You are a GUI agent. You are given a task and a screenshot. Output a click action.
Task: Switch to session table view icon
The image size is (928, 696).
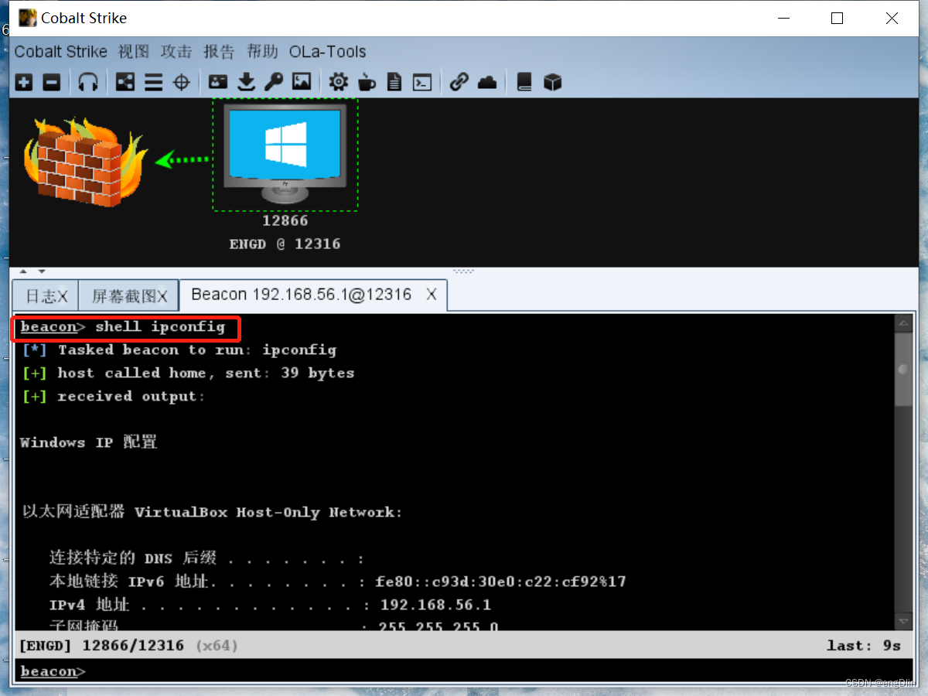click(x=154, y=82)
